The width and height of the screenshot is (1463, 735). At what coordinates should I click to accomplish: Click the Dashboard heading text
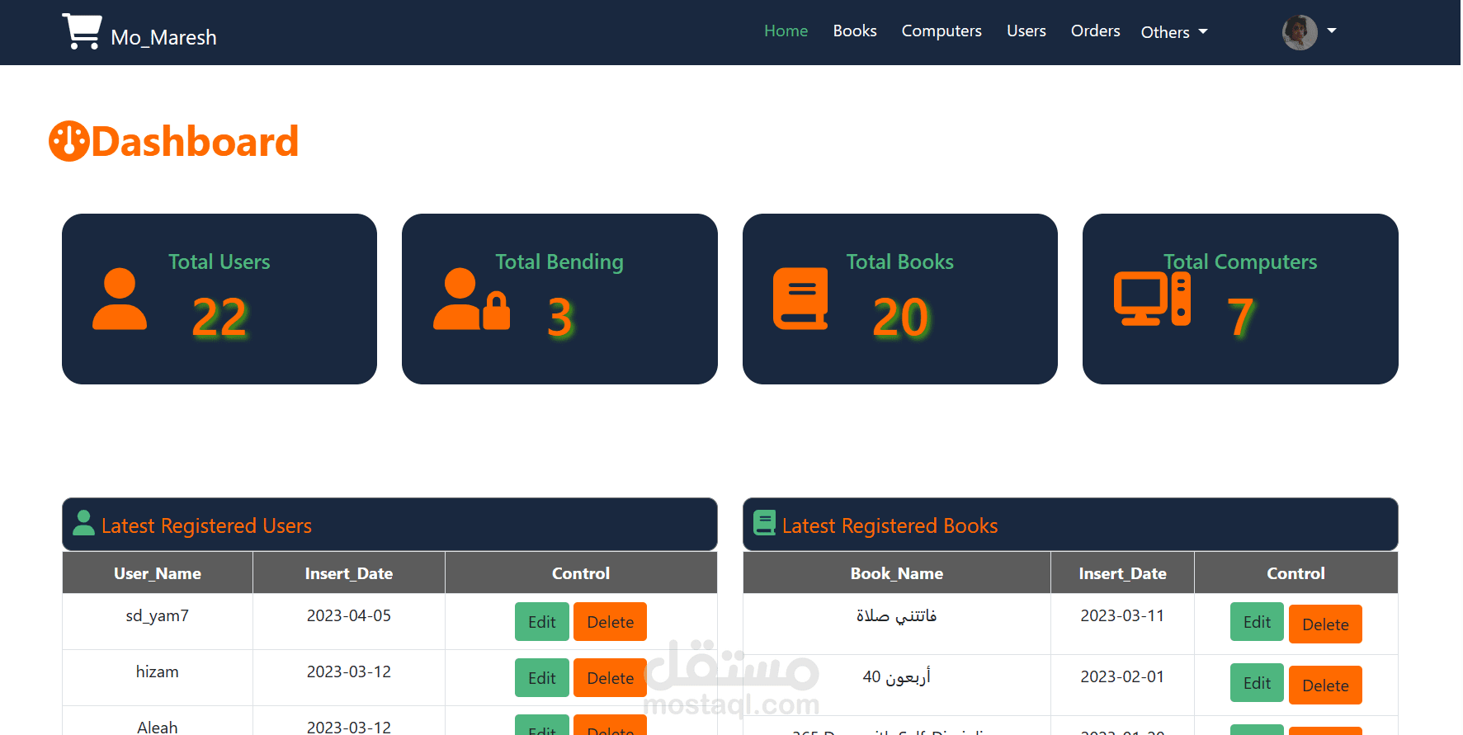195,141
